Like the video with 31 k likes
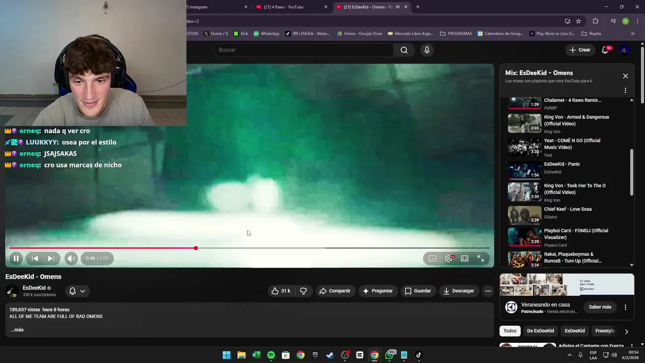The height and width of the screenshot is (363, 645). pos(281,291)
